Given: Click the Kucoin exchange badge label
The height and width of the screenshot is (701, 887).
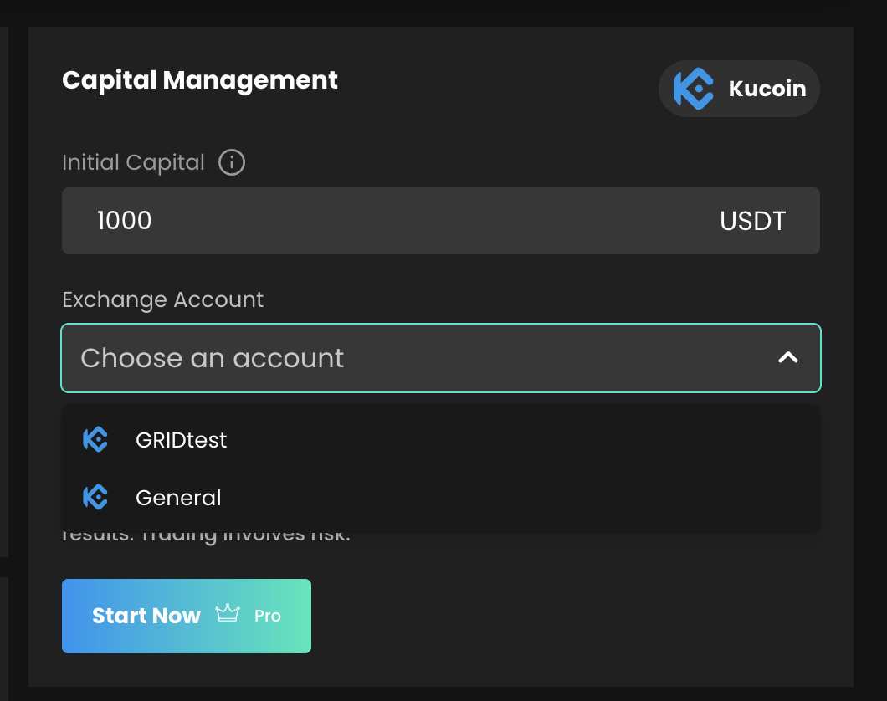Looking at the screenshot, I should pyautogui.click(x=767, y=89).
